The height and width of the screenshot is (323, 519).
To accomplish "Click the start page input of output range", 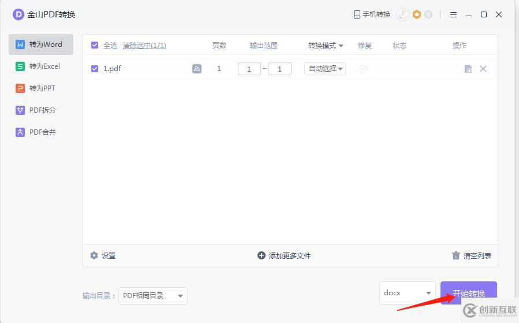I will [249, 69].
